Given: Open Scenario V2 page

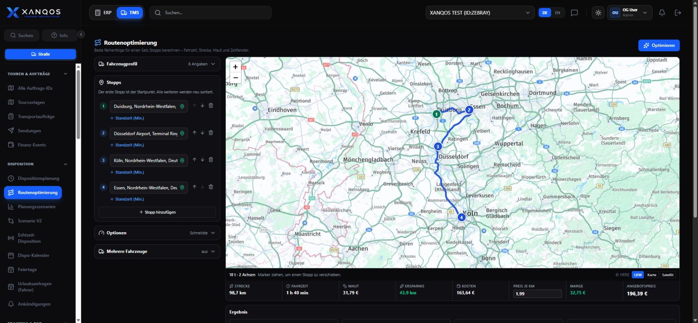Looking at the screenshot, I should coord(30,221).
